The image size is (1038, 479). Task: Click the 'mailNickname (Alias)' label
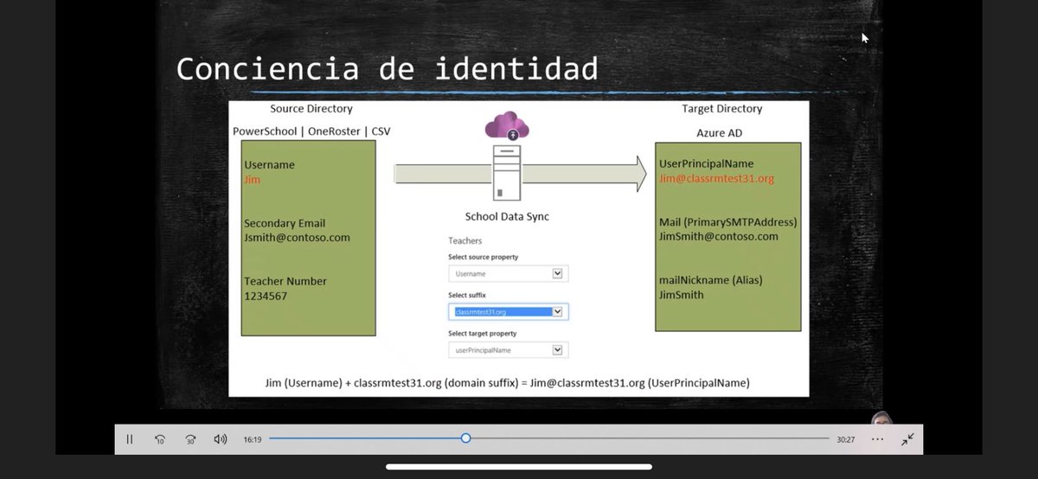pos(710,280)
